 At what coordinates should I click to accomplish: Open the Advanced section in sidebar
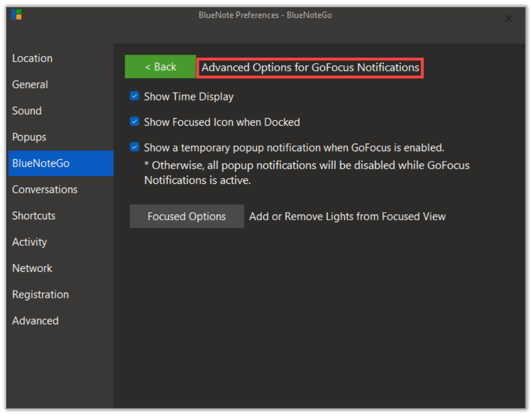click(x=61, y=321)
